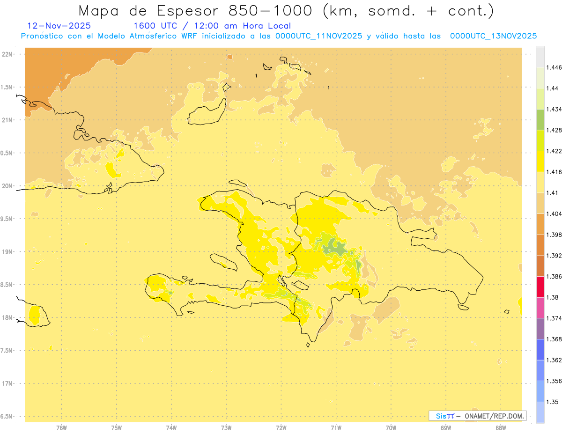Click the longitude label "74W"
The height and width of the screenshot is (434, 562).
tap(171, 428)
